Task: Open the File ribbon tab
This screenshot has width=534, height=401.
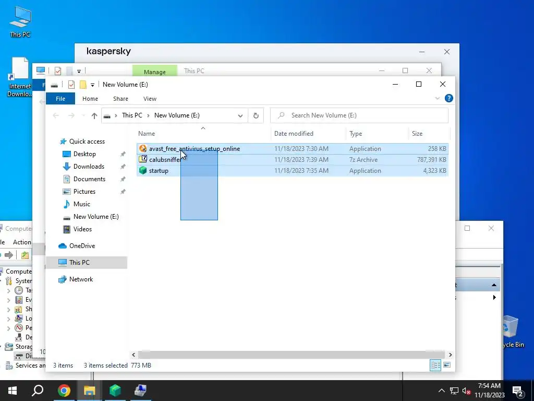Action: click(60, 99)
